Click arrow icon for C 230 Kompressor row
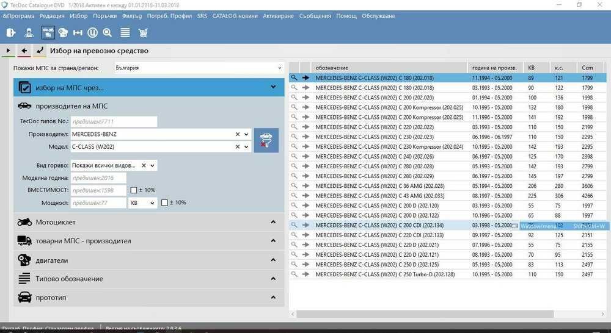Screen dimensions: 611x333 click(306, 146)
